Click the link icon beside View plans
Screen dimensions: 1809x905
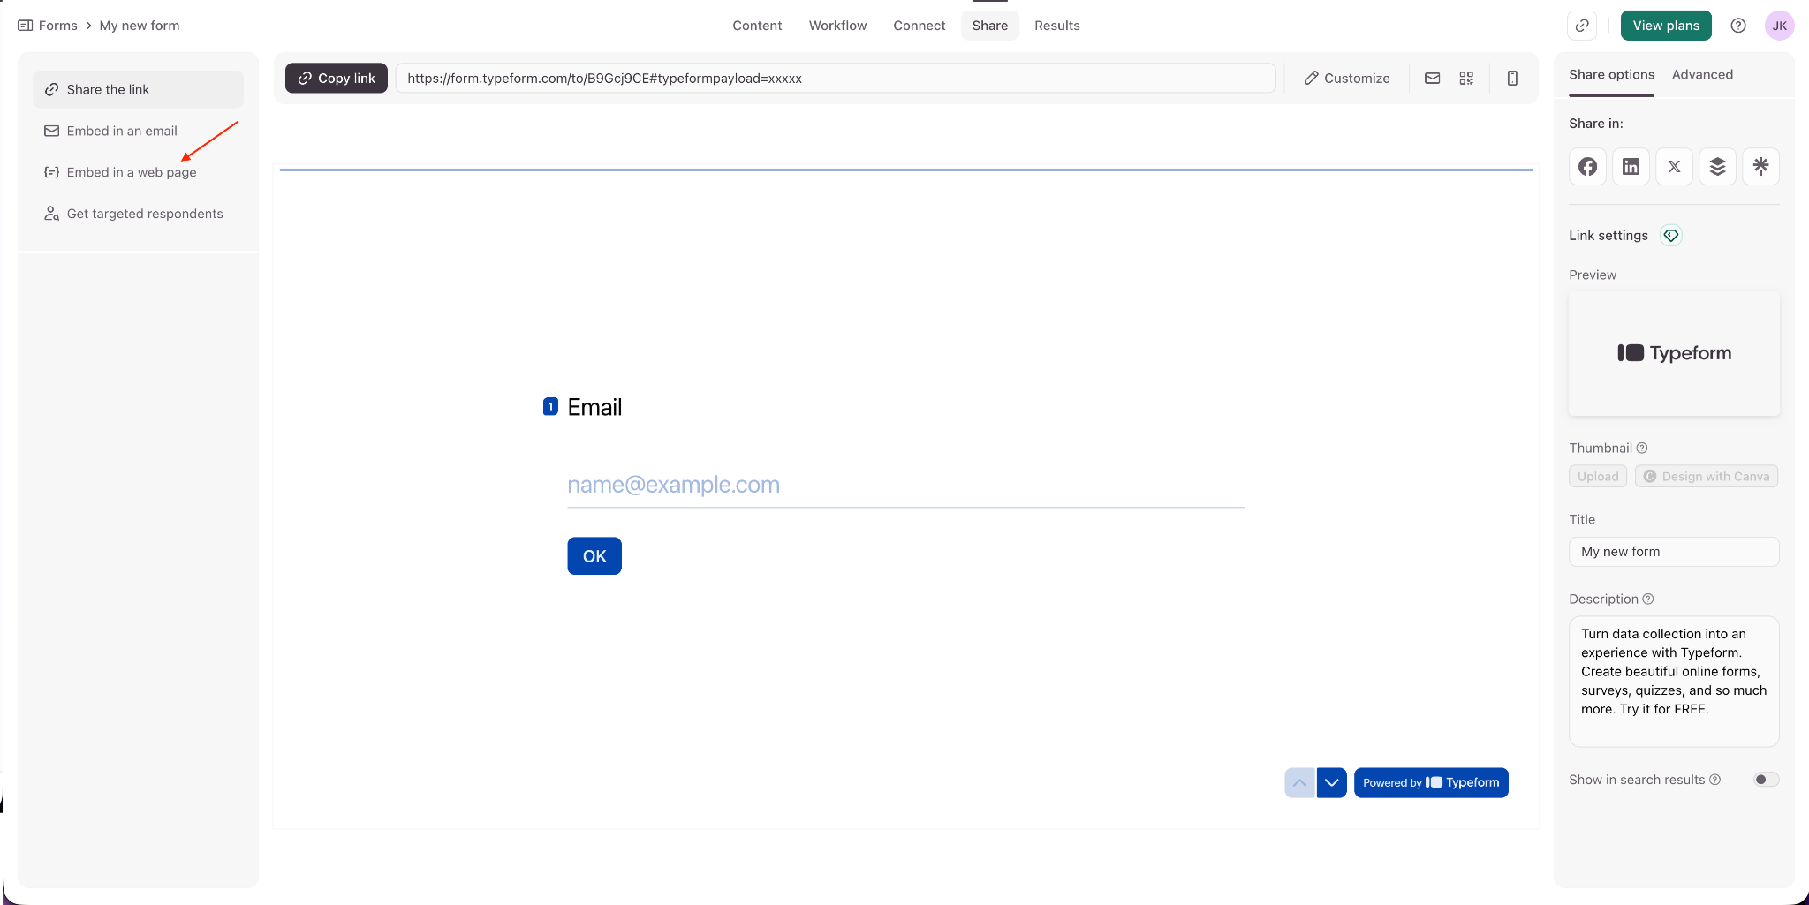pos(1582,26)
